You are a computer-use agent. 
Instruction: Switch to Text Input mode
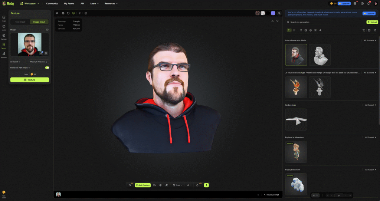(20, 22)
